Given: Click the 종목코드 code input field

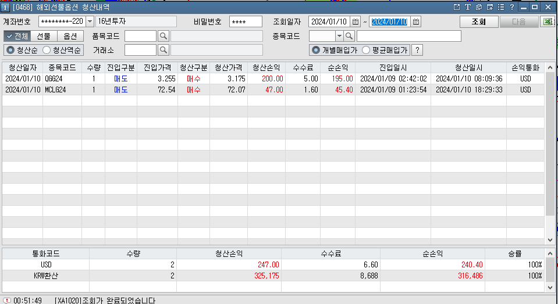Looking at the screenshot, I should pos(322,36).
